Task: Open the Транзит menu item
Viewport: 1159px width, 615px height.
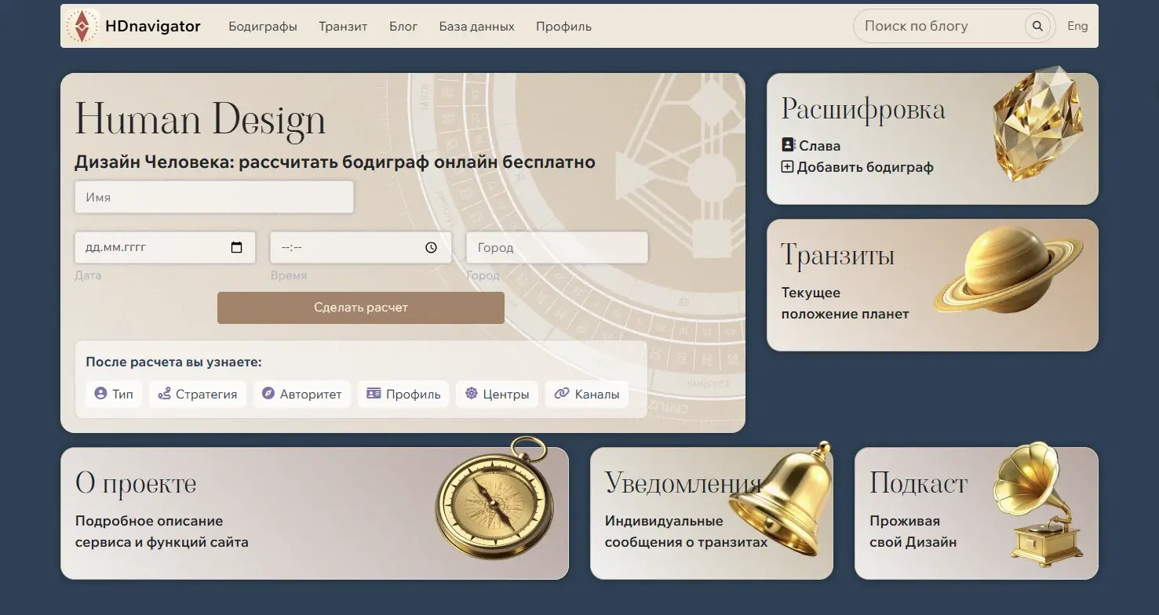Action: pyautogui.click(x=343, y=26)
